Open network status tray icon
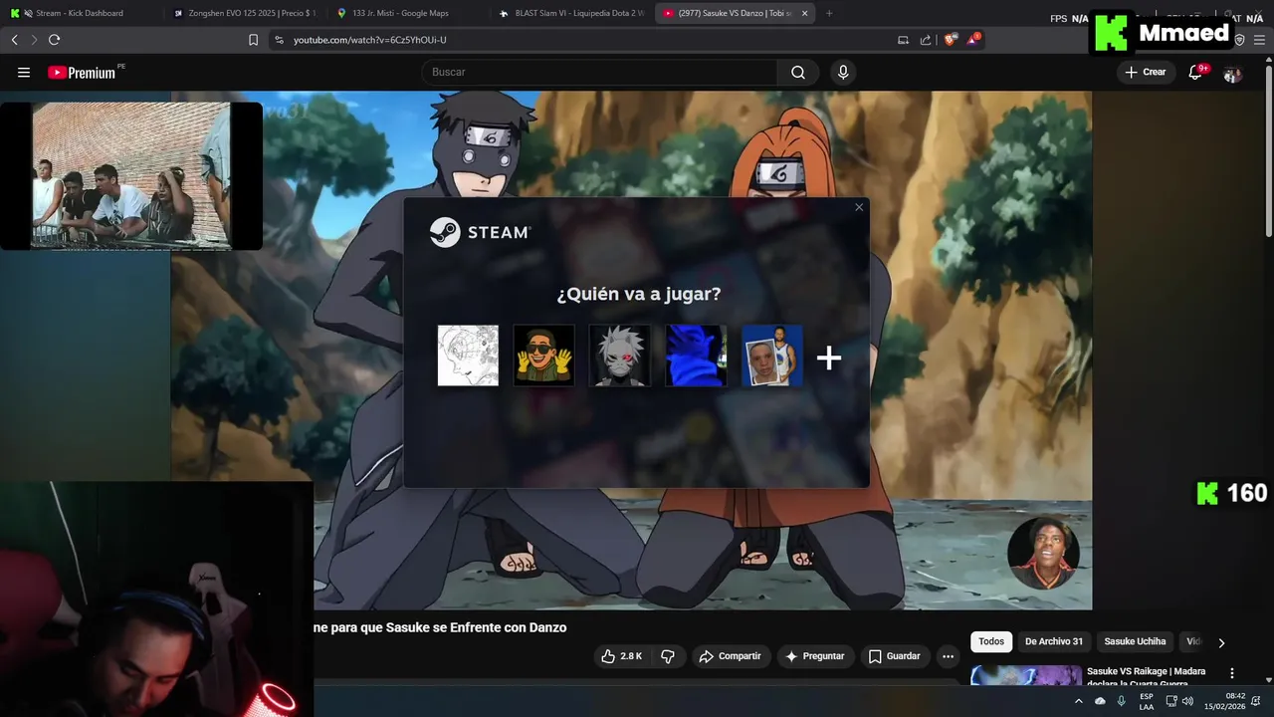The width and height of the screenshot is (1274, 717). 1170,701
